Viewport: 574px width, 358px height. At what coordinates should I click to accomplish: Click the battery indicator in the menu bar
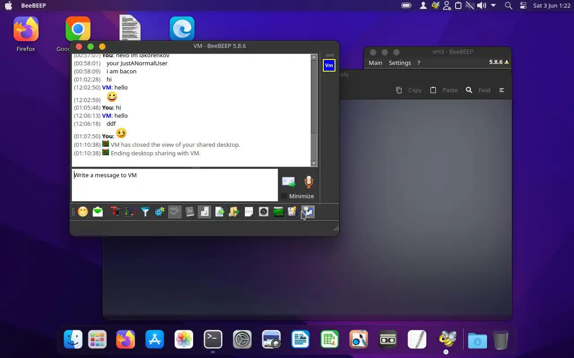pos(407,5)
